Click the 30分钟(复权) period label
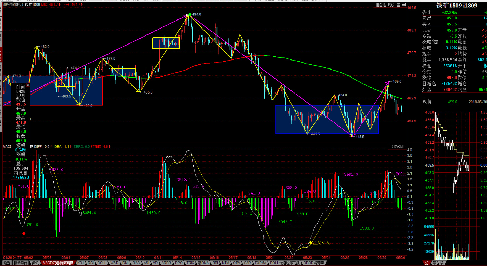The height and width of the screenshot is (266, 487). pos(13,5)
